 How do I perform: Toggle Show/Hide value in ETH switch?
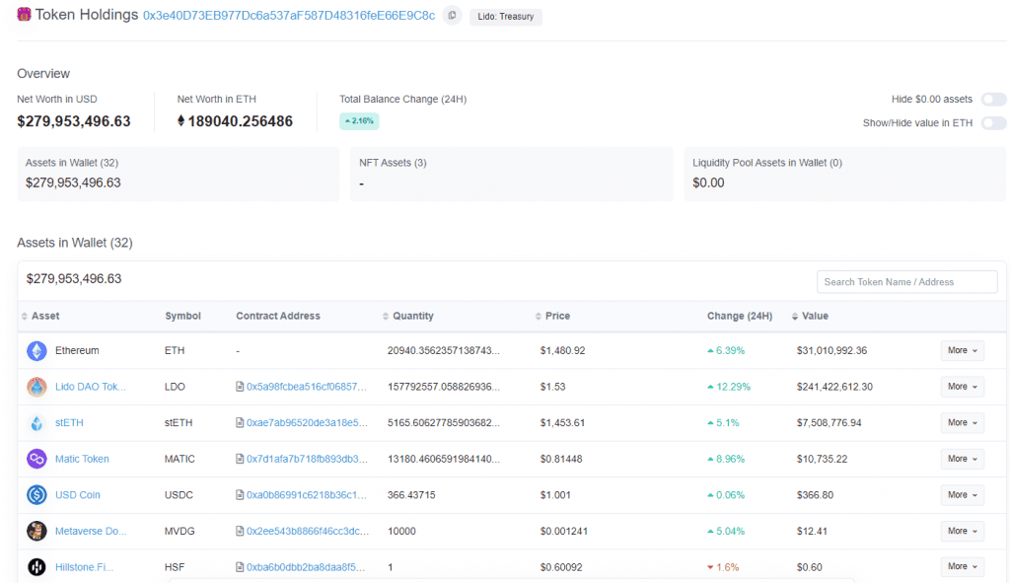[x=994, y=123]
